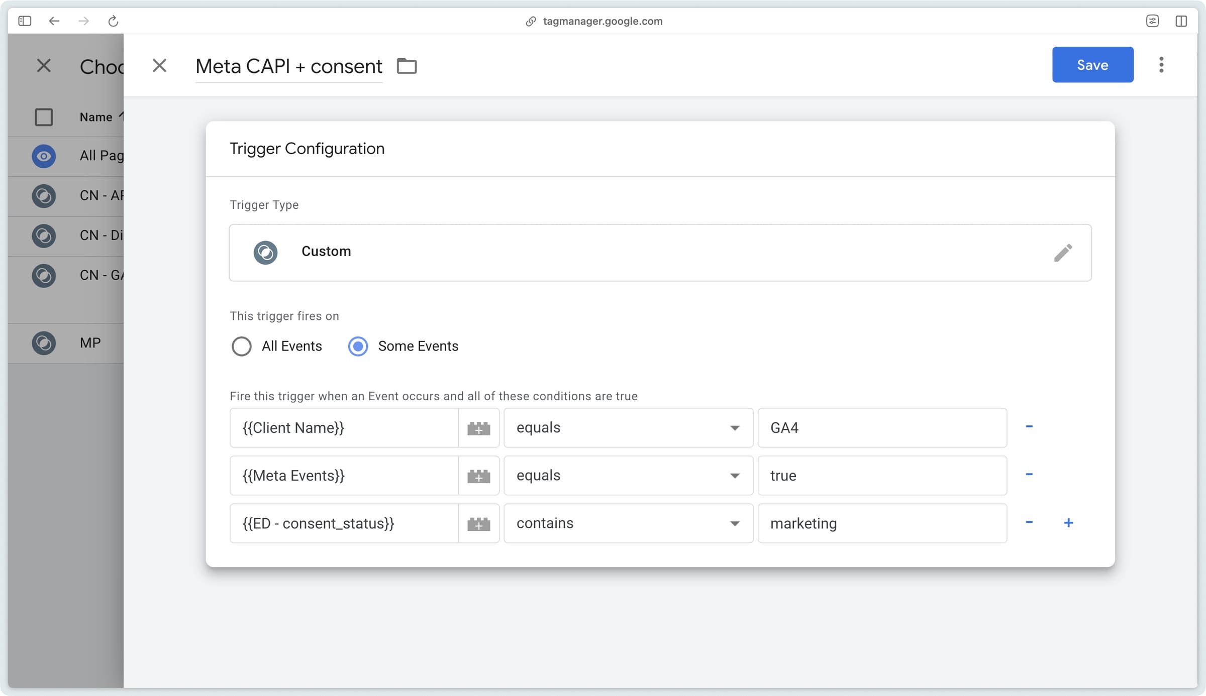
Task: Open the equals operator dropdown for Client Name
Action: click(x=628, y=428)
